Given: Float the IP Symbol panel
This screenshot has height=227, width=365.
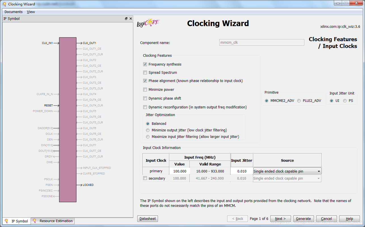Looking at the screenshot, I should pos(126,19).
